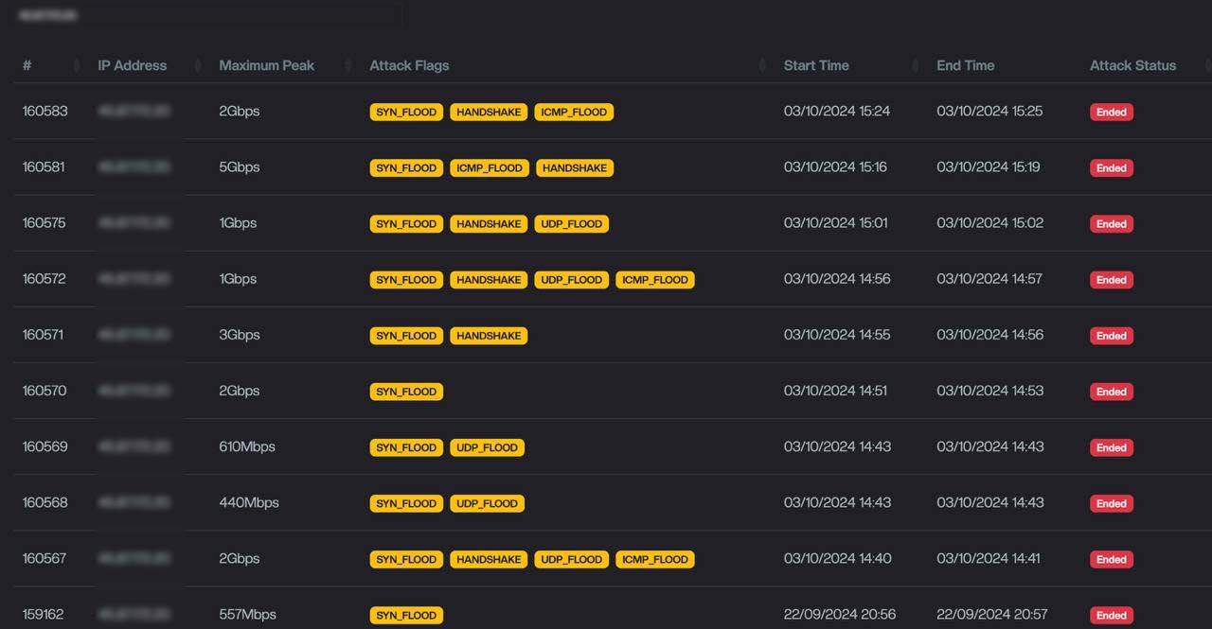The width and height of the screenshot is (1212, 629).
Task: Click the sort arrow beside IP Address
Action: click(198, 65)
